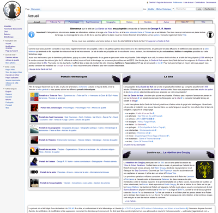Select the Trône de Fer tab
218x213 pixels.
55,22
